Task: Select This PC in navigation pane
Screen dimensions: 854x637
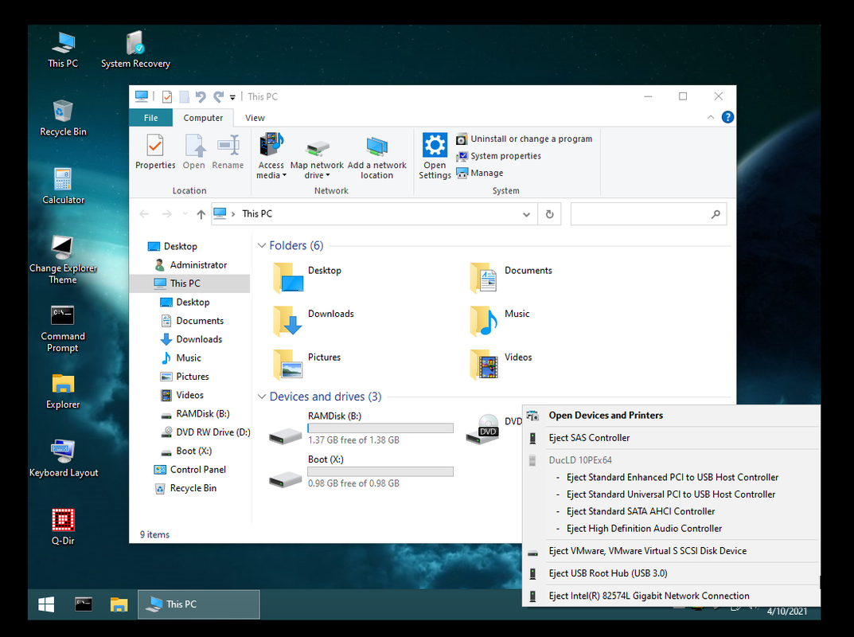Action: pyautogui.click(x=189, y=283)
